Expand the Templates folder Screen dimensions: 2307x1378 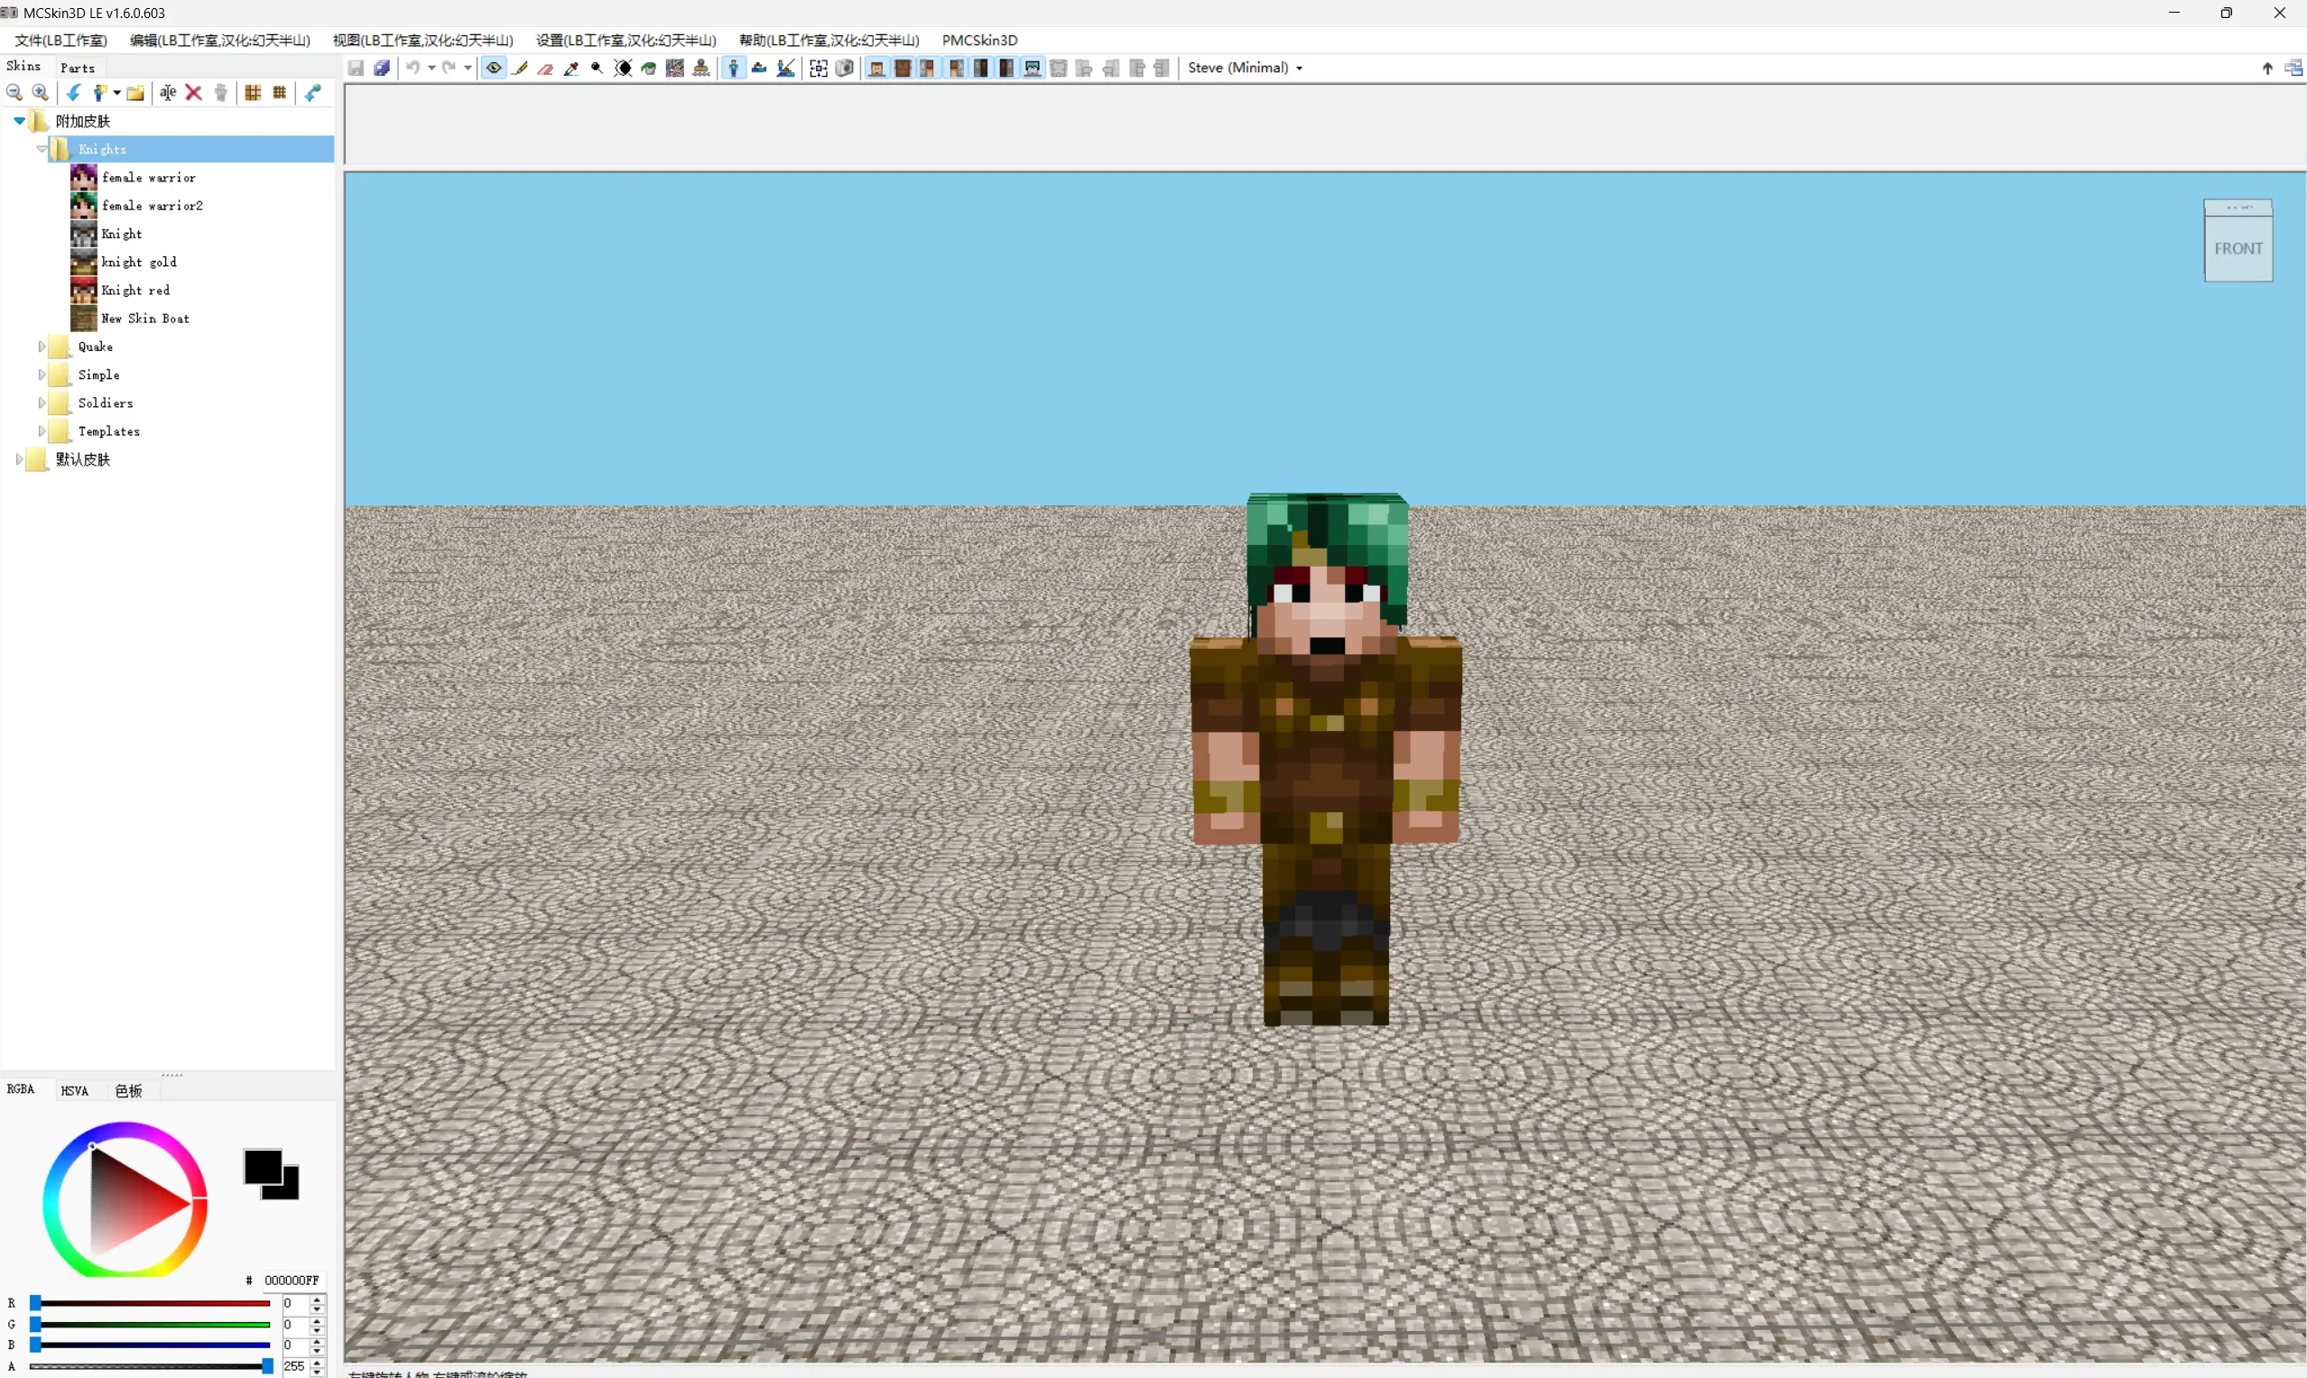click(42, 430)
